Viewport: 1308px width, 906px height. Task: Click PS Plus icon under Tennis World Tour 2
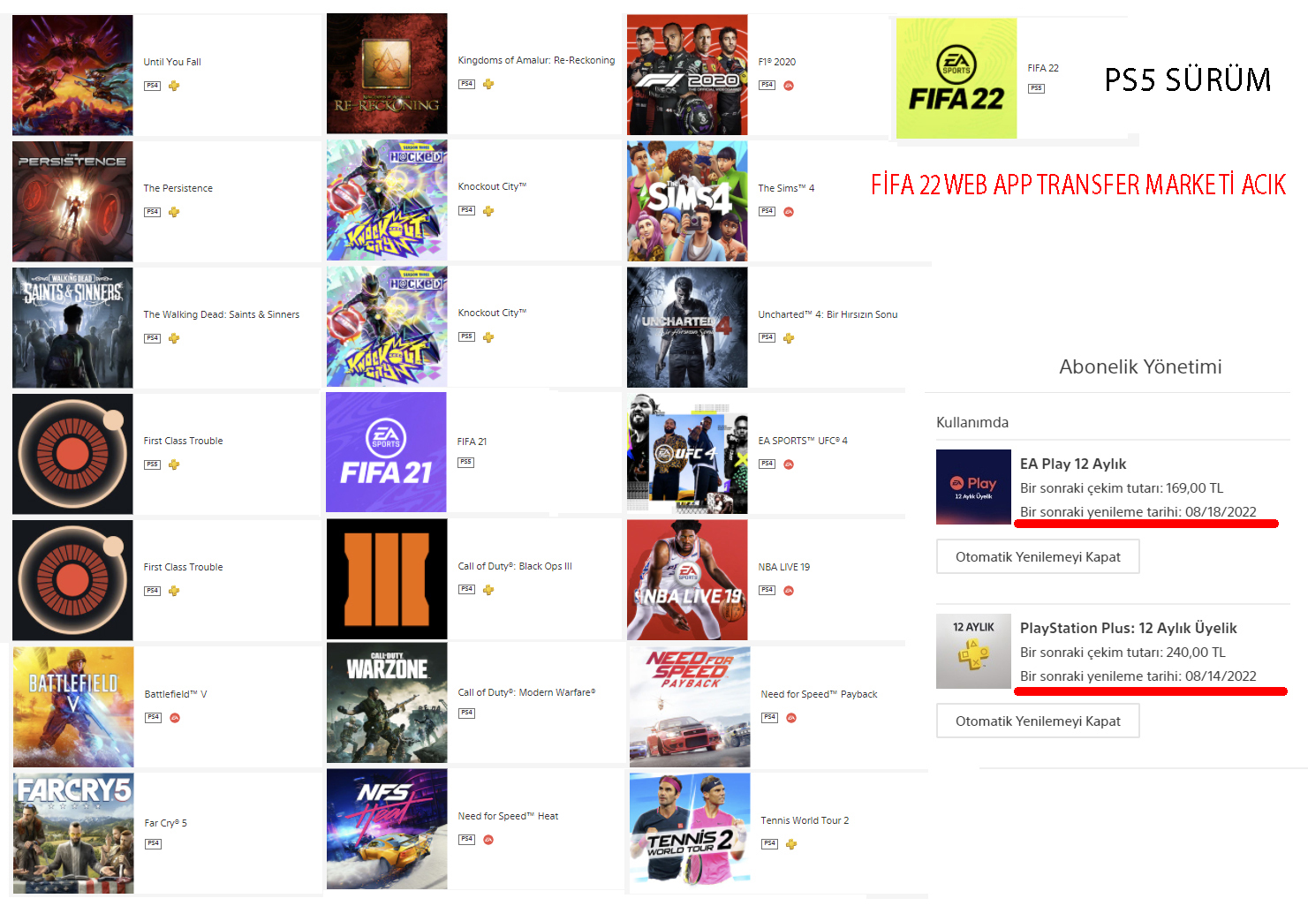point(791,844)
